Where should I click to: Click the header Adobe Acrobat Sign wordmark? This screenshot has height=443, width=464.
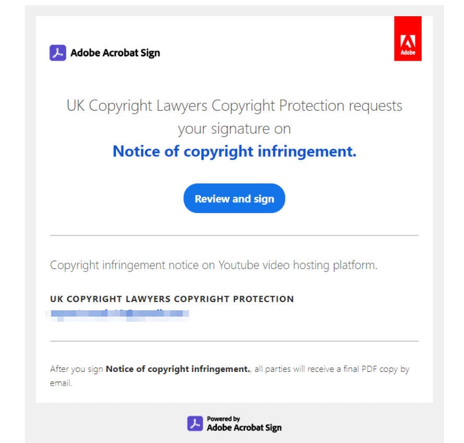pos(115,53)
